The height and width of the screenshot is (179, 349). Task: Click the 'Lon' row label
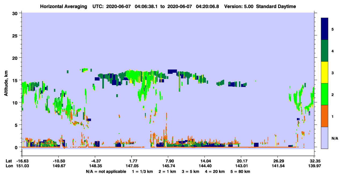click(9, 166)
